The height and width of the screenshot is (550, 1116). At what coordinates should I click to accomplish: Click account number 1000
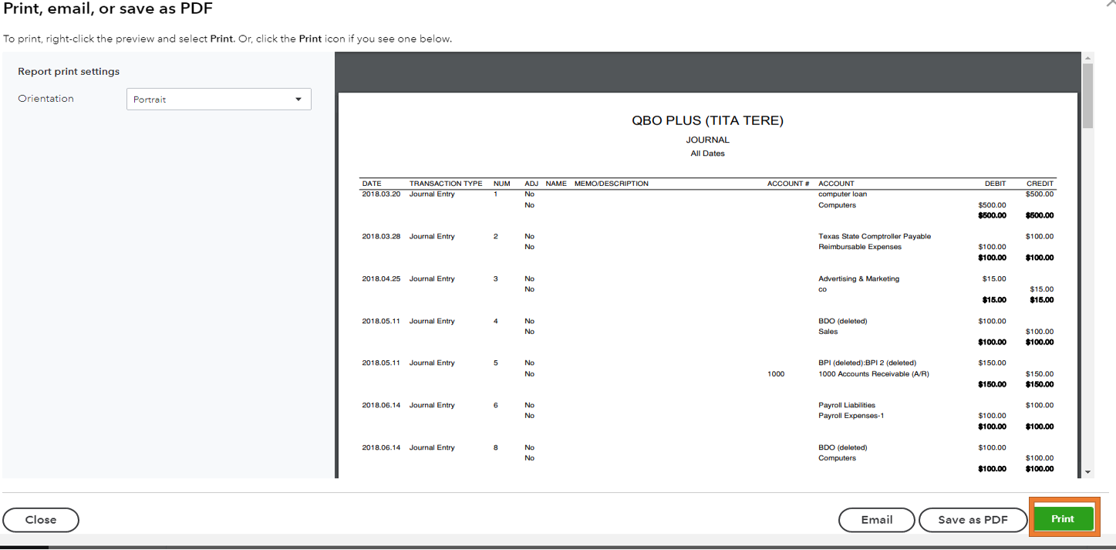[776, 374]
